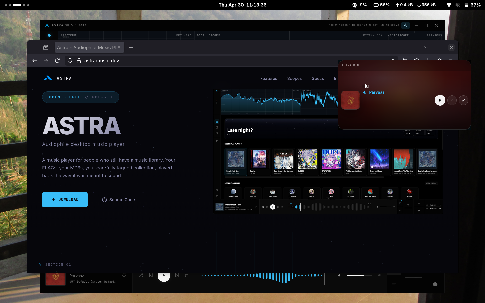Click the Hu track title in Astra Mini

pos(366,86)
